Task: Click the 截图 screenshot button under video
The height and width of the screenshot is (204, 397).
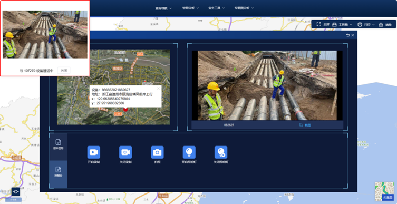Action: pyautogui.click(x=305, y=125)
